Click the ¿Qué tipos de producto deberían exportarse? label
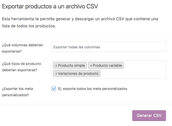172x126 pixels. pos(21,67)
